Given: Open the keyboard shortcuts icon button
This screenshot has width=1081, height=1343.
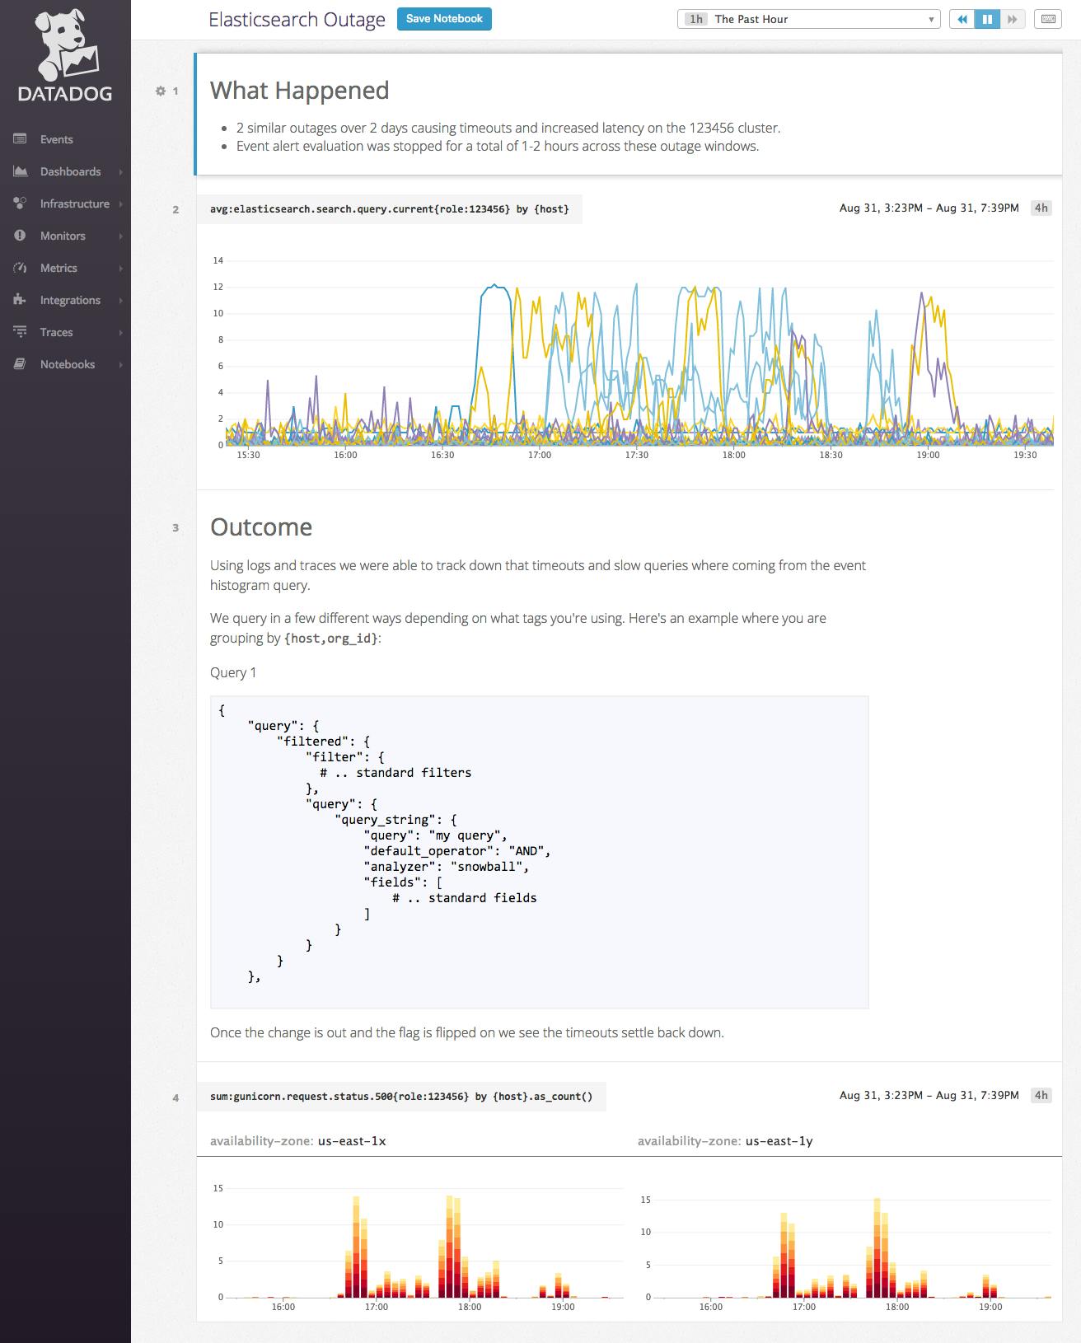Looking at the screenshot, I should click(x=1048, y=19).
